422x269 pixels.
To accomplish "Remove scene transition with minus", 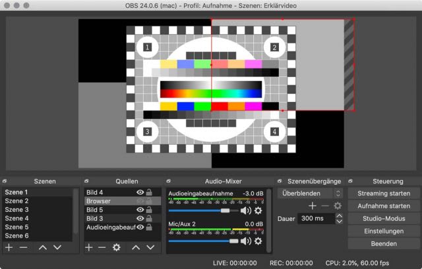I will click(325, 206).
